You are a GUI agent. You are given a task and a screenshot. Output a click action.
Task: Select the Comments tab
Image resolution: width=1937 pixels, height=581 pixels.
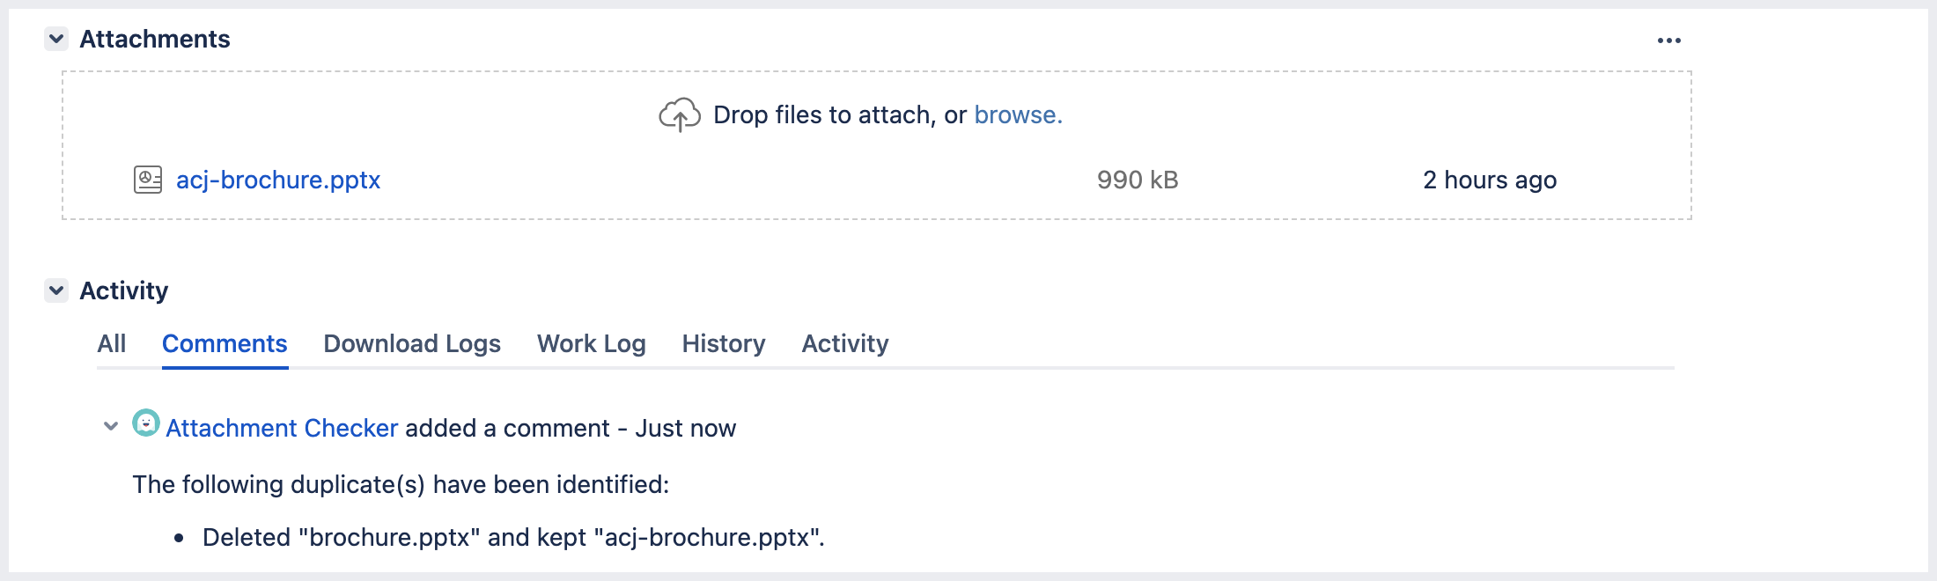pos(225,343)
